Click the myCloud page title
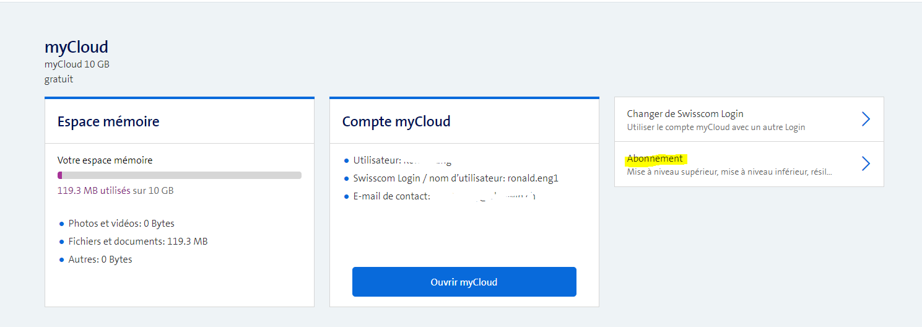This screenshot has width=922, height=327. (x=76, y=47)
